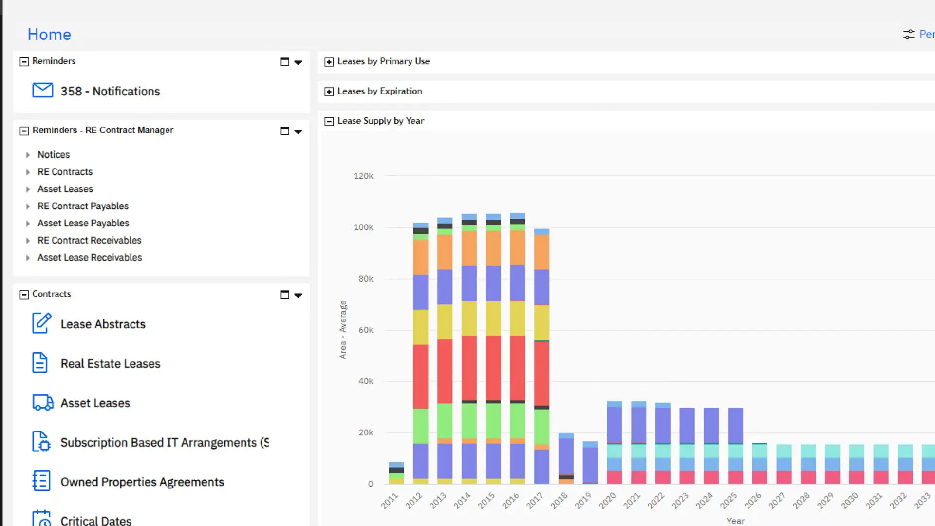The image size is (935, 526).
Task: Expand the Leases by Expiration section
Action: tap(329, 92)
